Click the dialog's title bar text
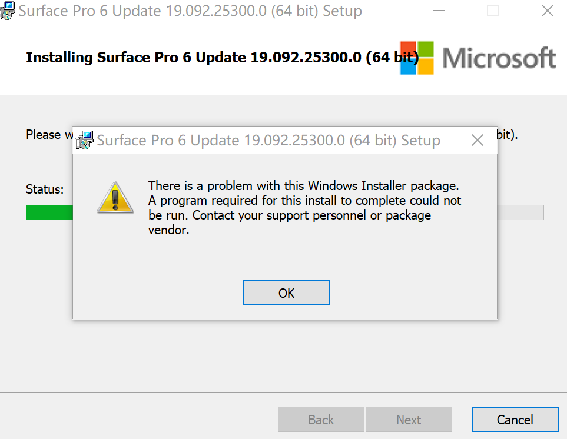The width and height of the screenshot is (567, 439). [x=268, y=141]
